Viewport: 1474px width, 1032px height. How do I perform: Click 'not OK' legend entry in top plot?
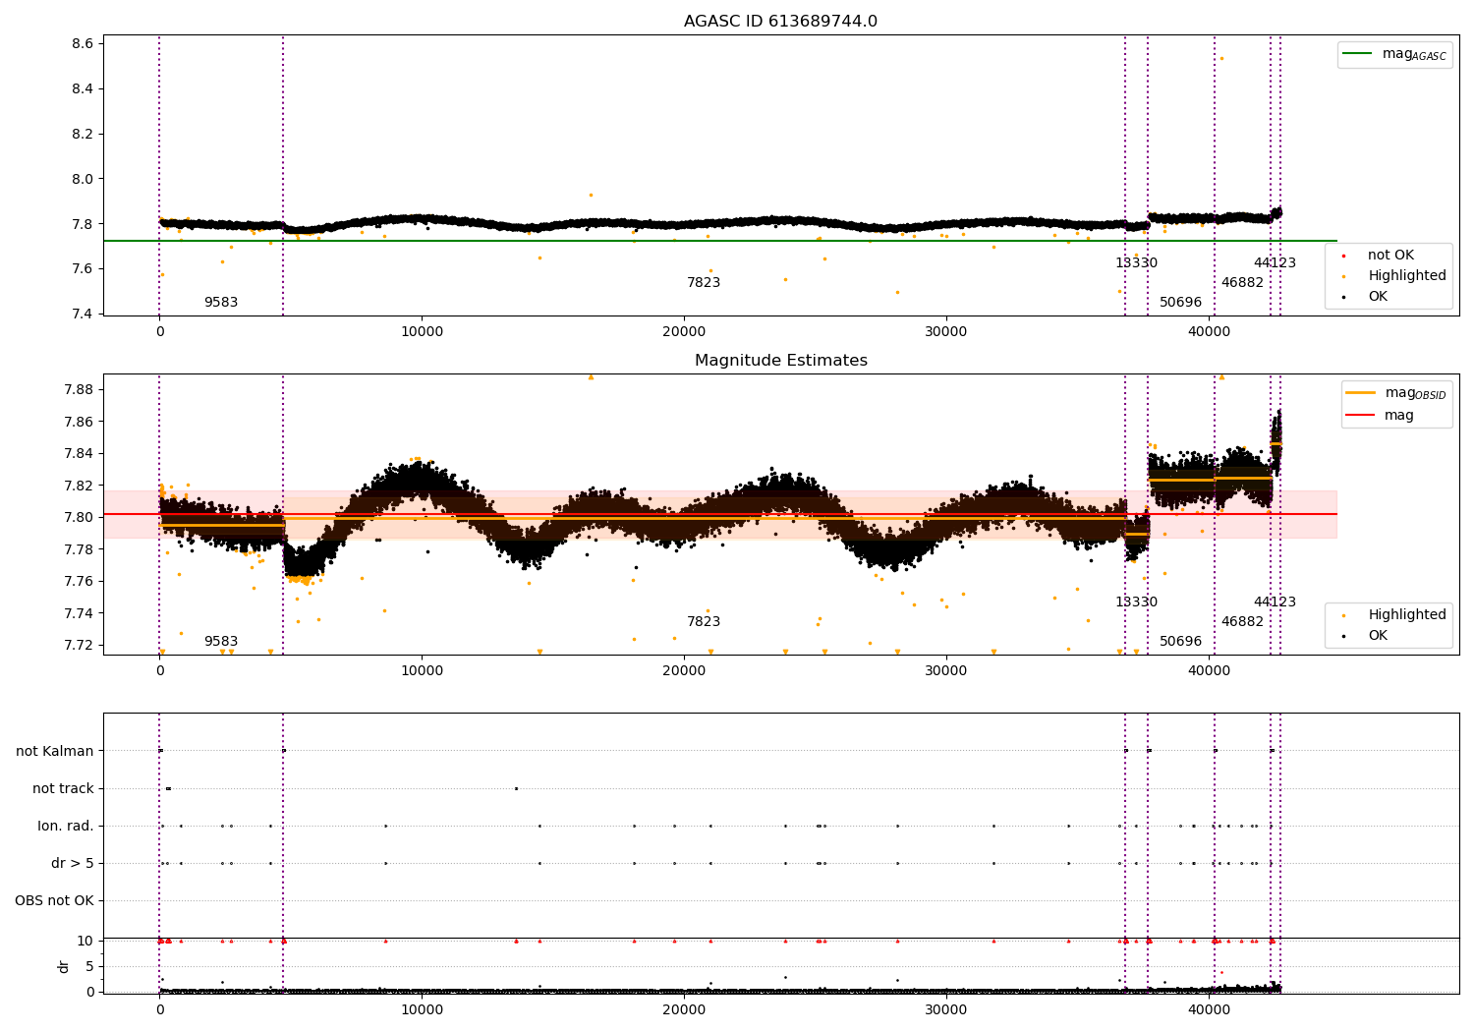(1390, 256)
